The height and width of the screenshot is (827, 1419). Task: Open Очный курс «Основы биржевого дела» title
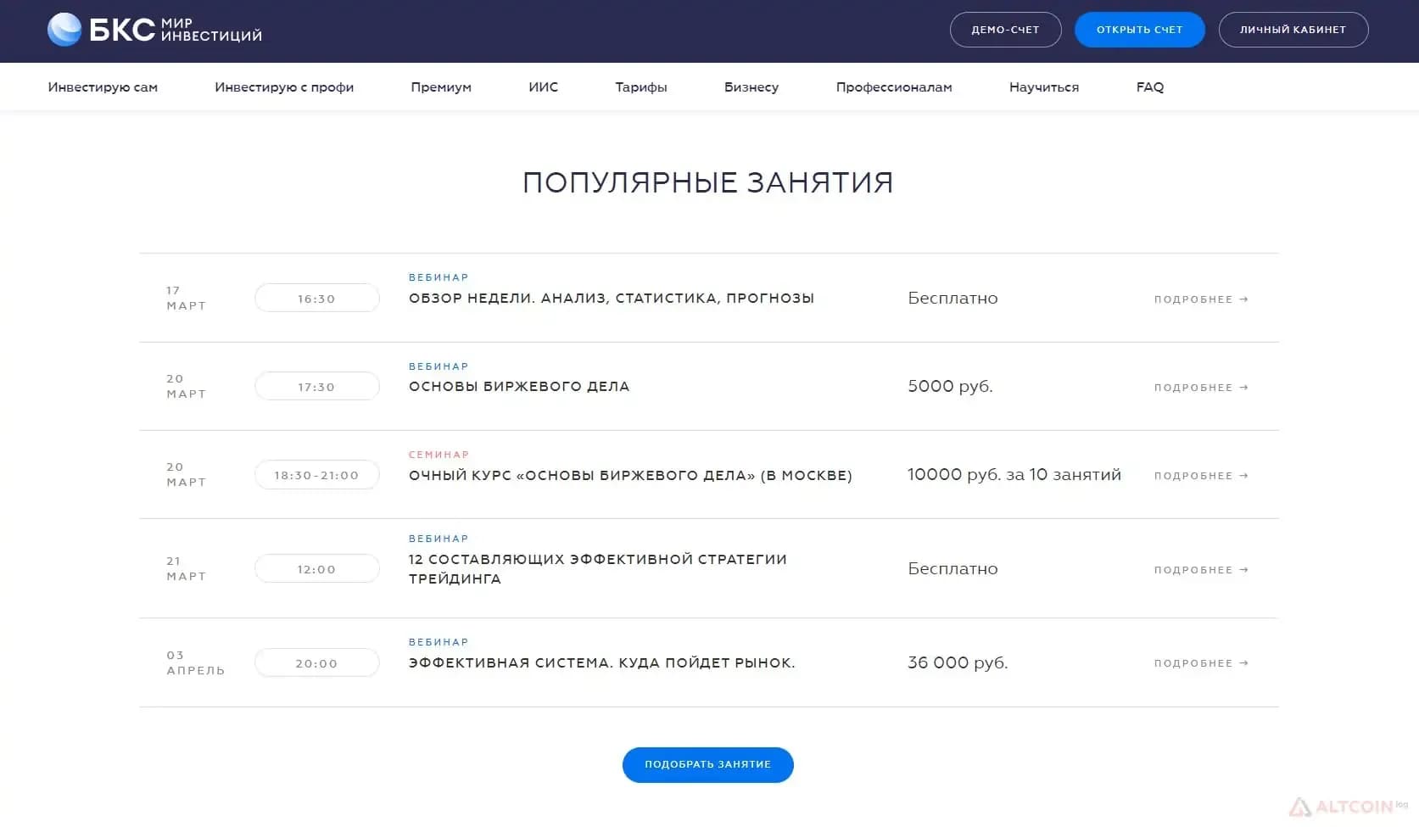630,476
